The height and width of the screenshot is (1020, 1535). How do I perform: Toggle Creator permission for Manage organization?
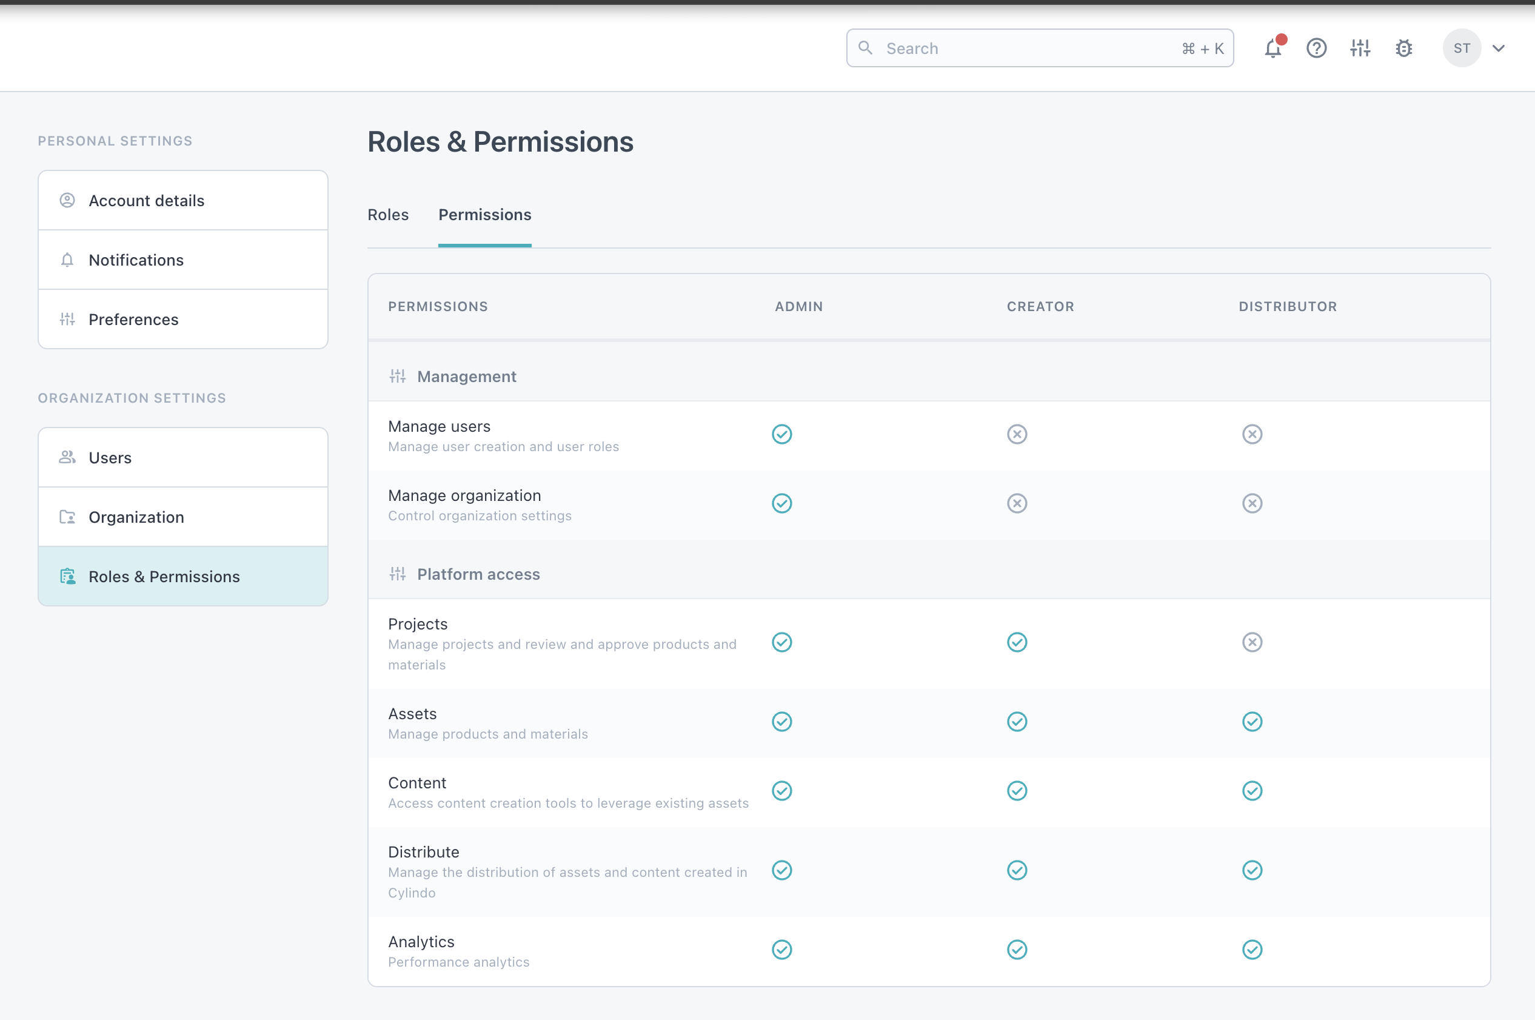[x=1017, y=503]
